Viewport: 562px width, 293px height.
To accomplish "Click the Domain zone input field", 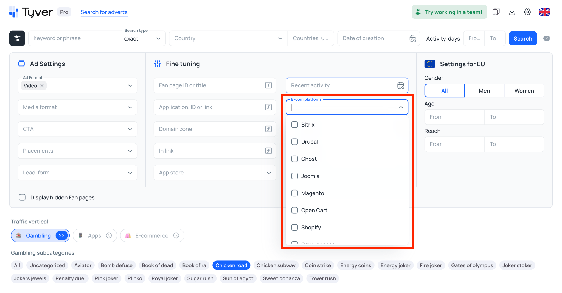I will tap(215, 129).
